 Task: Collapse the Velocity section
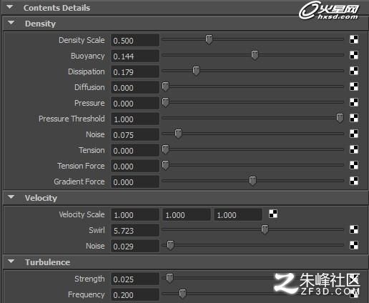(11, 197)
